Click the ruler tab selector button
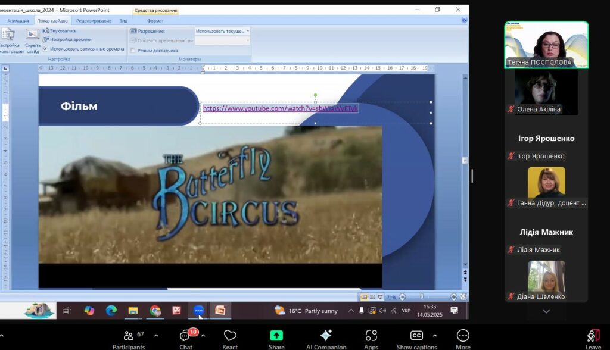 click(x=5, y=68)
